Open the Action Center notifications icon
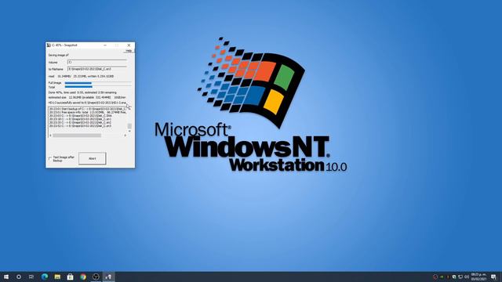The image size is (502, 282). pos(493,277)
